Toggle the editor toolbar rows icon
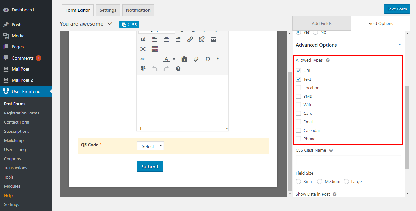 pyautogui.click(x=155, y=49)
